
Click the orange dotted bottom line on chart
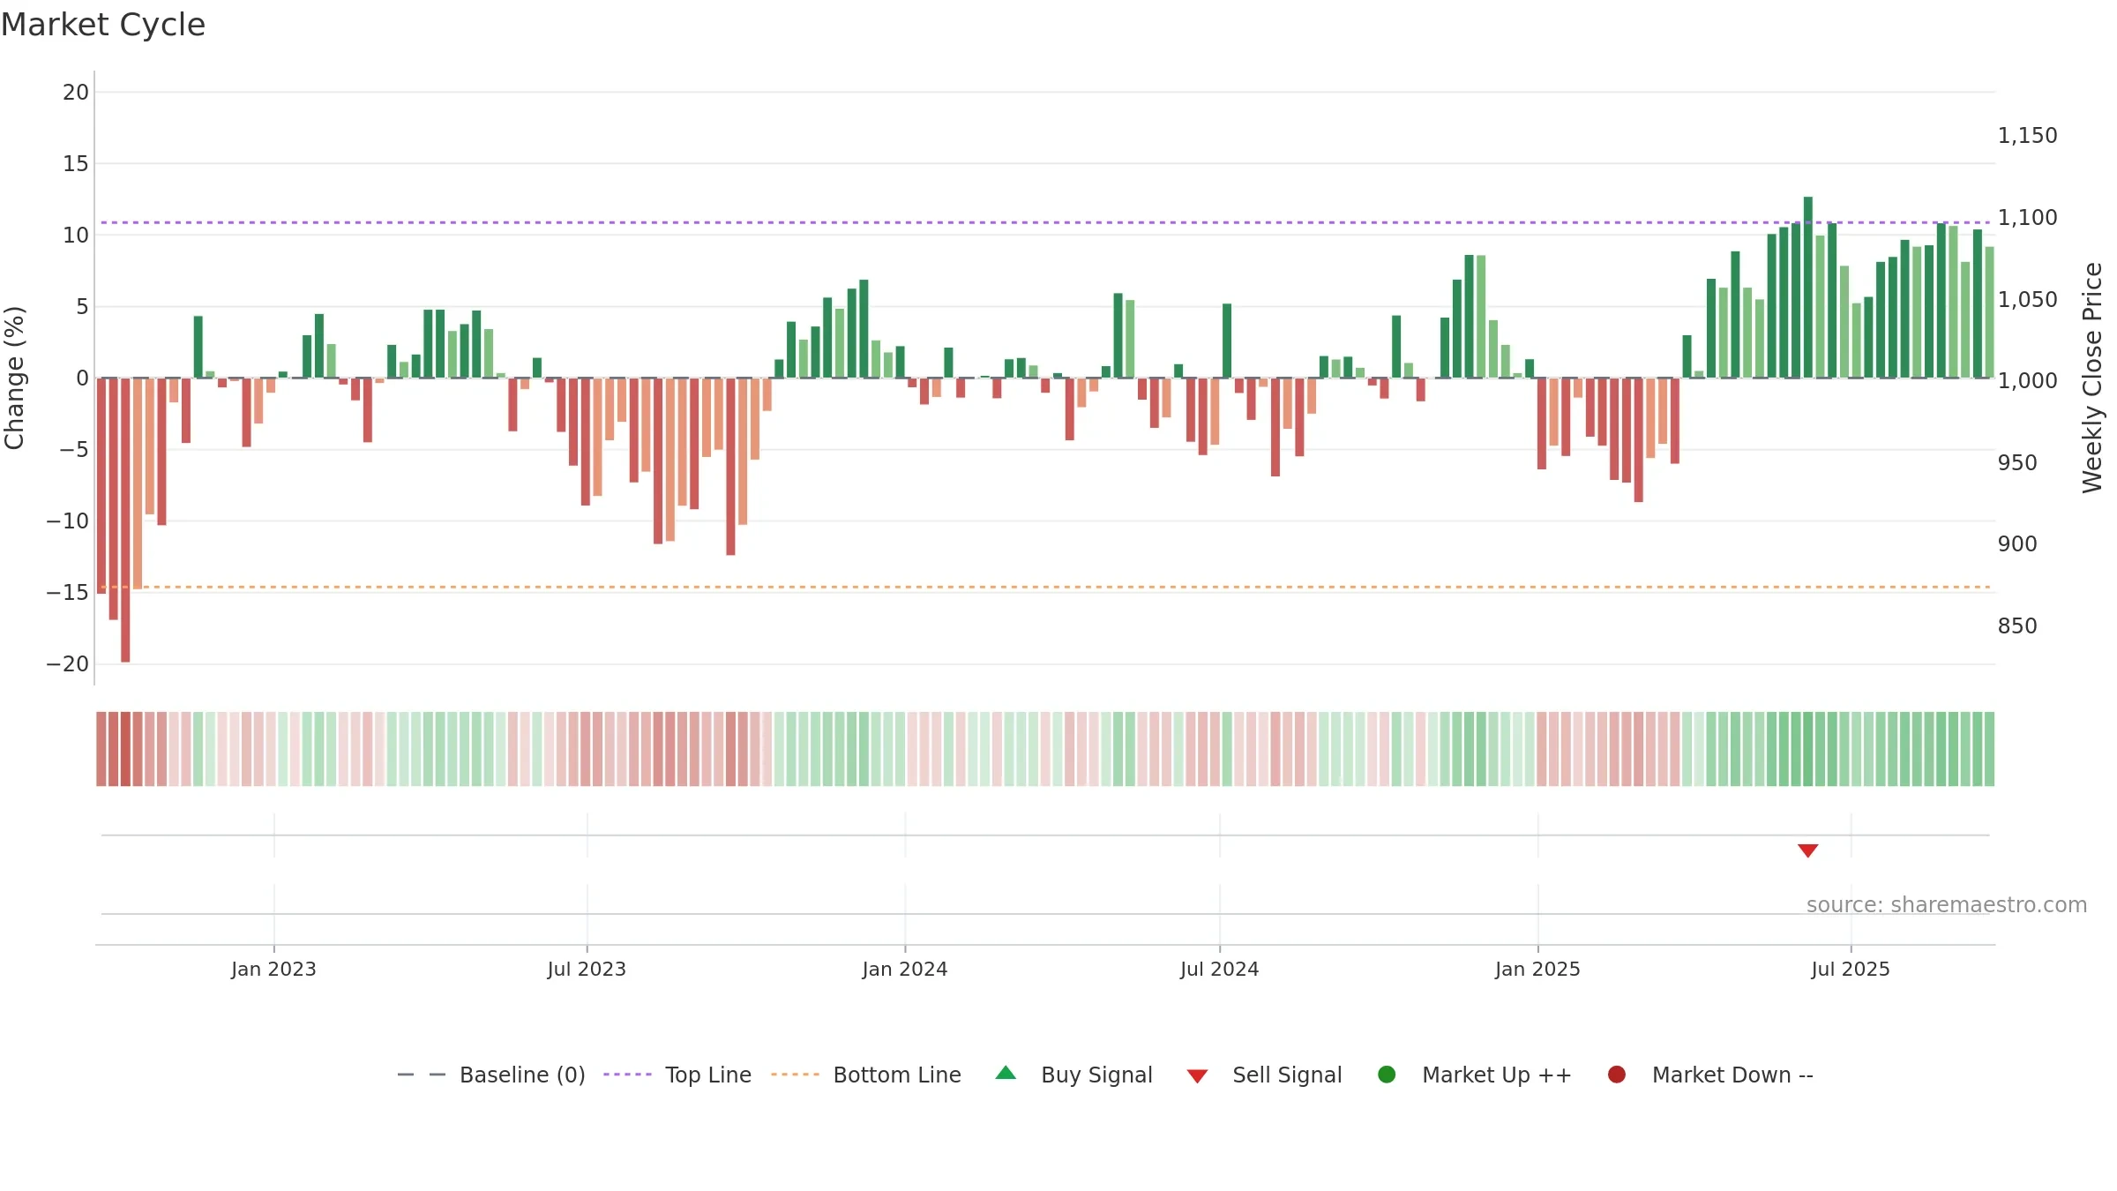[1045, 587]
